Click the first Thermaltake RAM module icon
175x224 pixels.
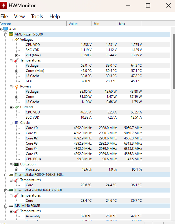pyautogui.click(x=11, y=175)
